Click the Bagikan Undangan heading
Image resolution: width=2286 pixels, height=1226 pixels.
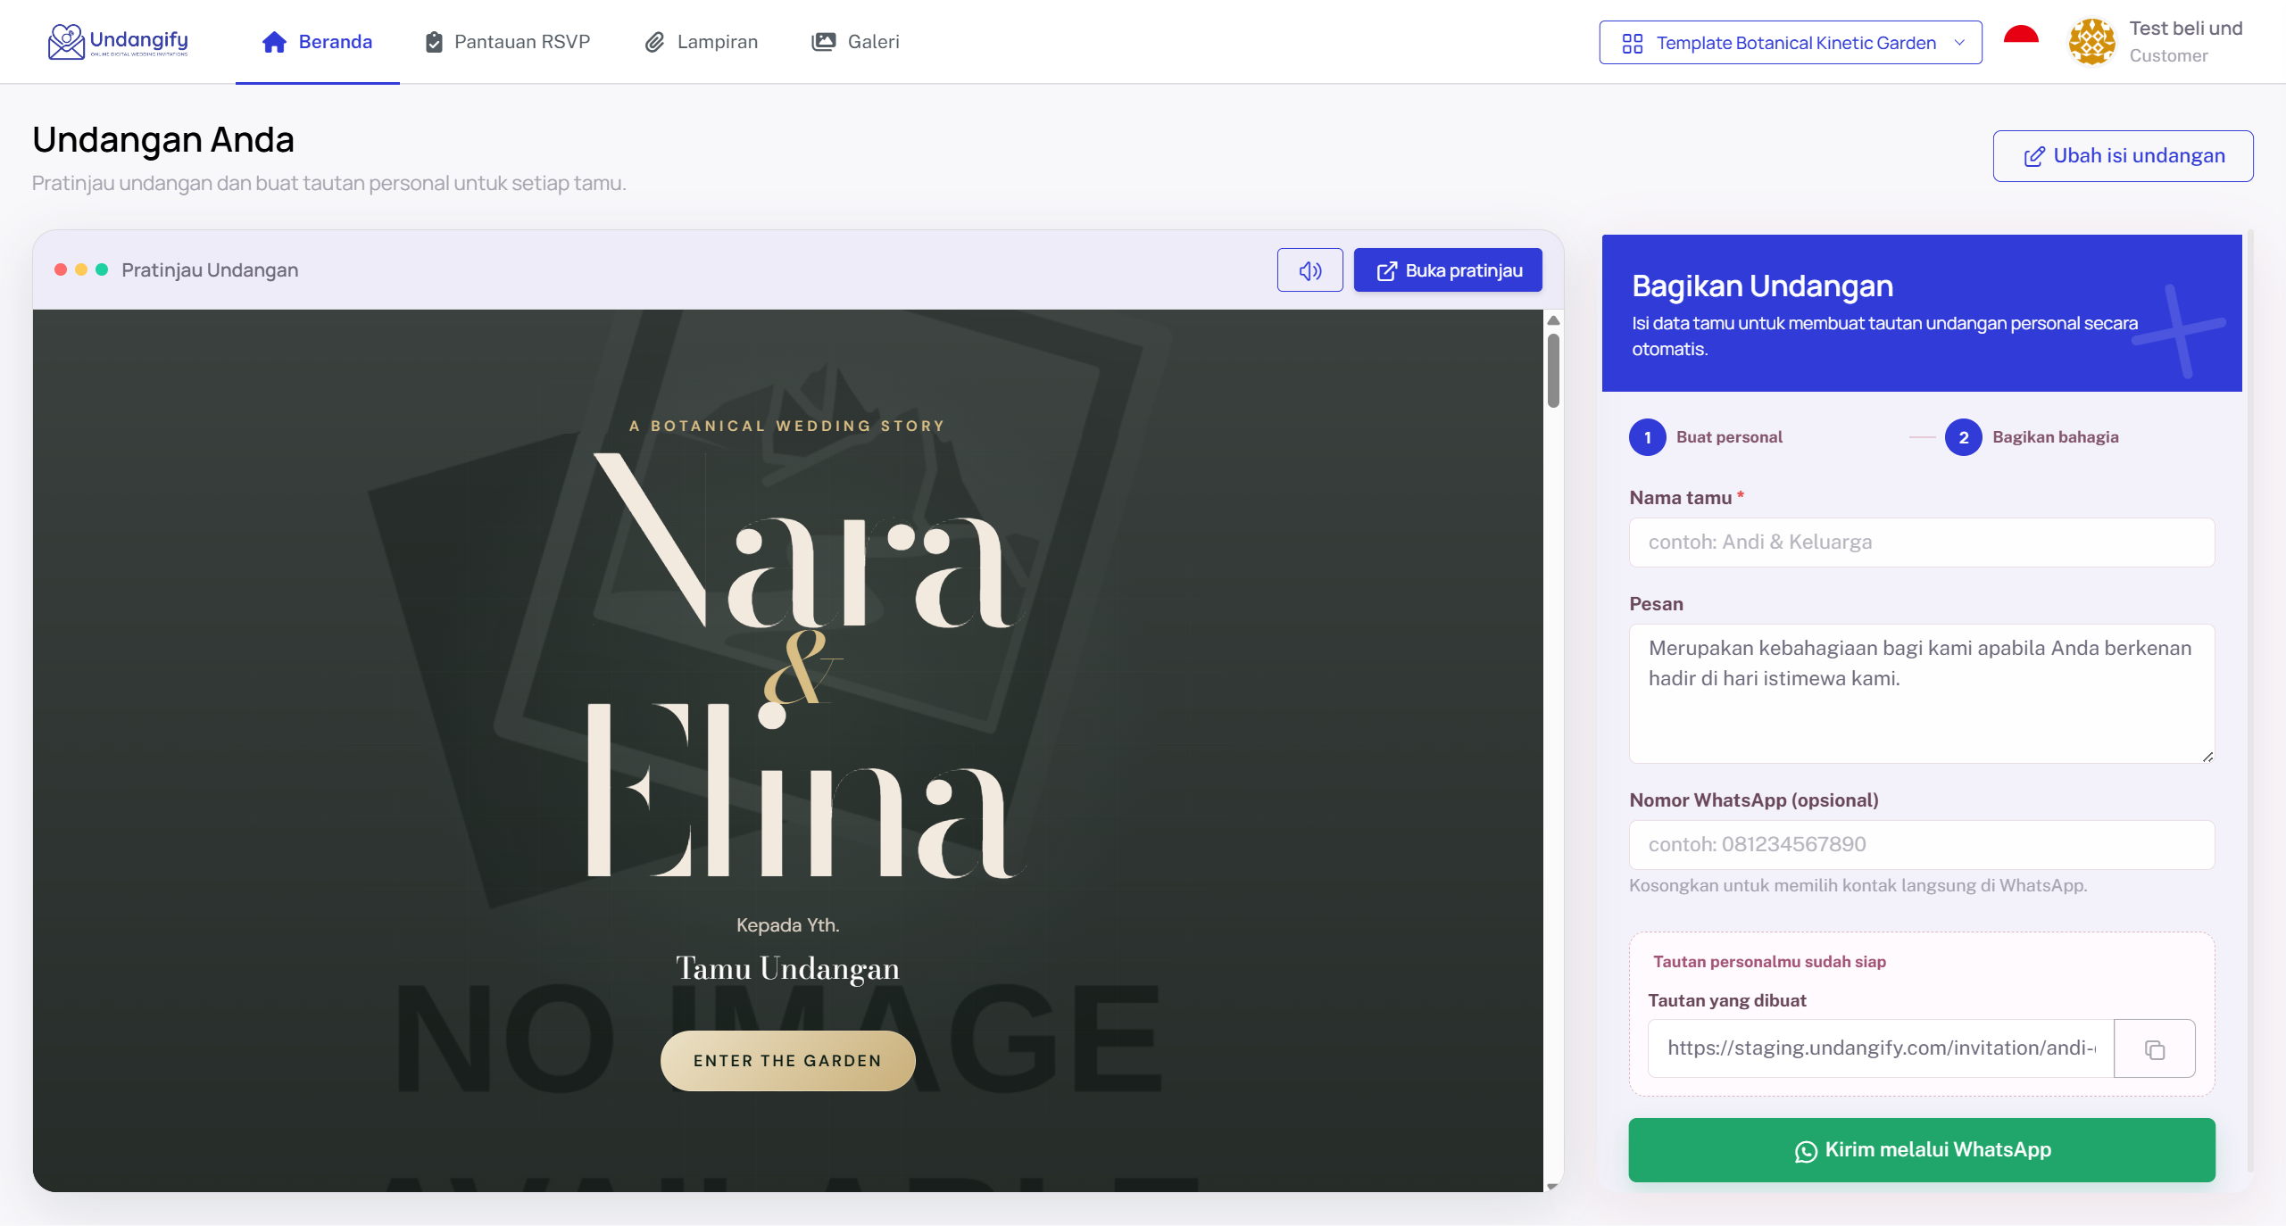point(1762,286)
